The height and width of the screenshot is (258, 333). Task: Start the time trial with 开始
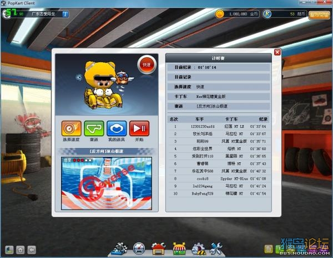[139, 128]
